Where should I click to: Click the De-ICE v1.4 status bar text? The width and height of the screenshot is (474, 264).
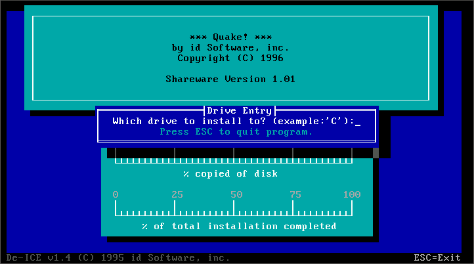[118, 257]
